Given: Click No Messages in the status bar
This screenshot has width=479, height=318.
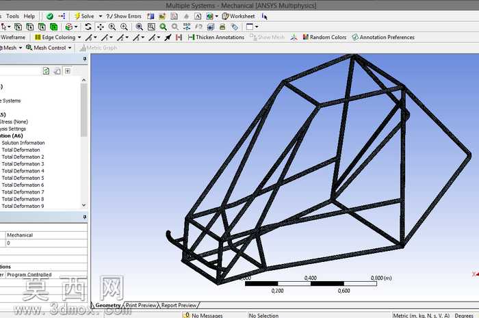Looking at the screenshot, I should (203, 315).
